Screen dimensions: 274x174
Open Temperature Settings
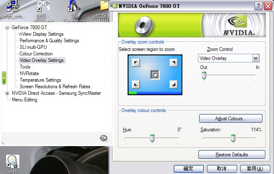(x=40, y=80)
